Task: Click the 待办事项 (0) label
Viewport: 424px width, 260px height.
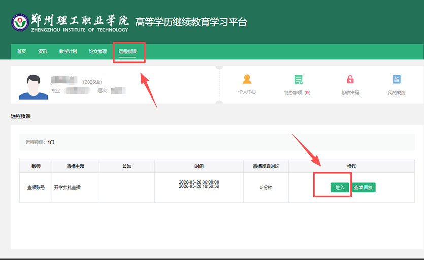Action: pyautogui.click(x=297, y=93)
